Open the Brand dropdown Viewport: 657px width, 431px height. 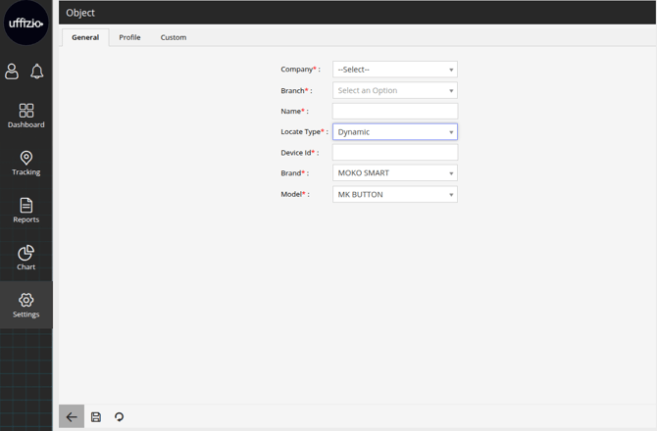point(394,173)
